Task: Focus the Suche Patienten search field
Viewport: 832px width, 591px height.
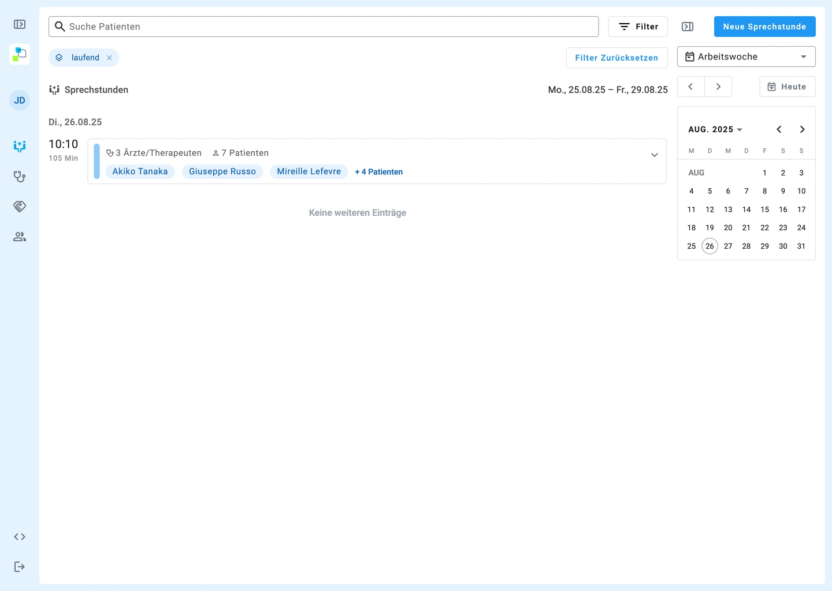Action: [324, 27]
